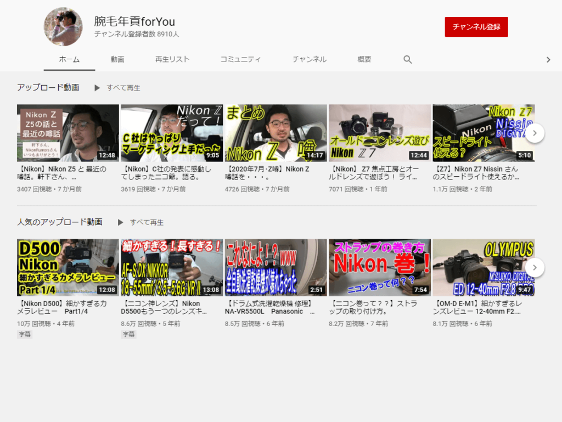Click title 【ドラム式洗濯乾燥機 修理】NA-VR5500L
562x422 pixels.
pos(270,307)
